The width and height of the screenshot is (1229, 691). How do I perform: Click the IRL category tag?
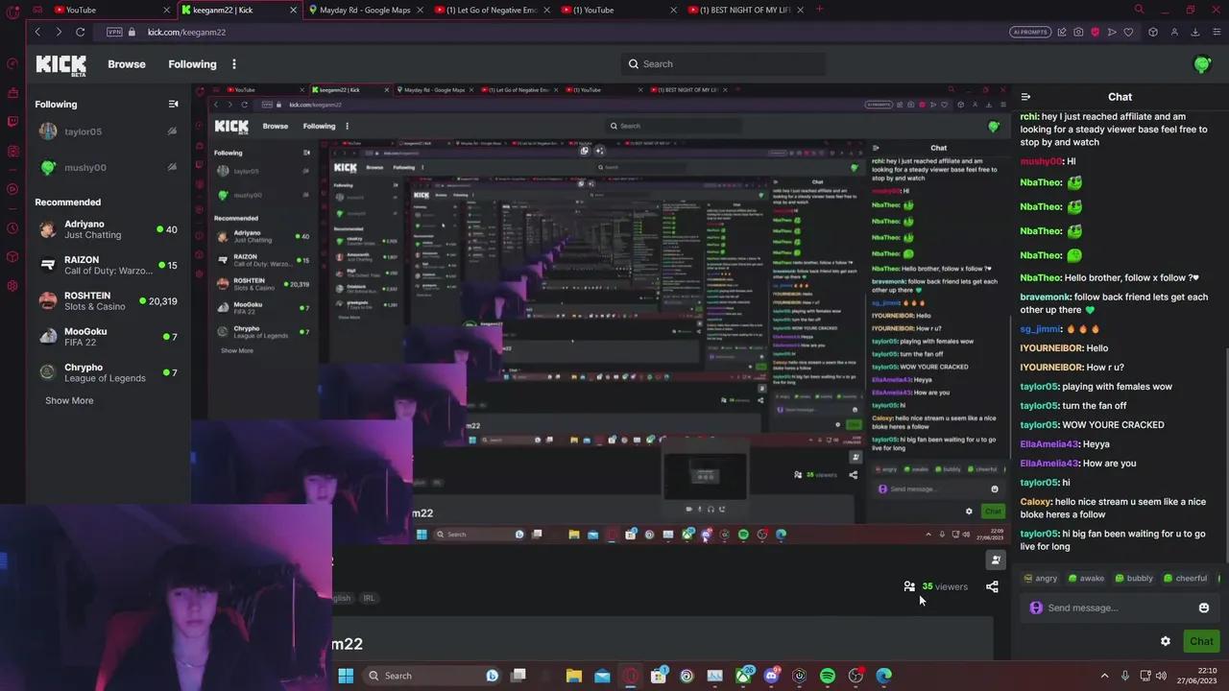tap(369, 598)
